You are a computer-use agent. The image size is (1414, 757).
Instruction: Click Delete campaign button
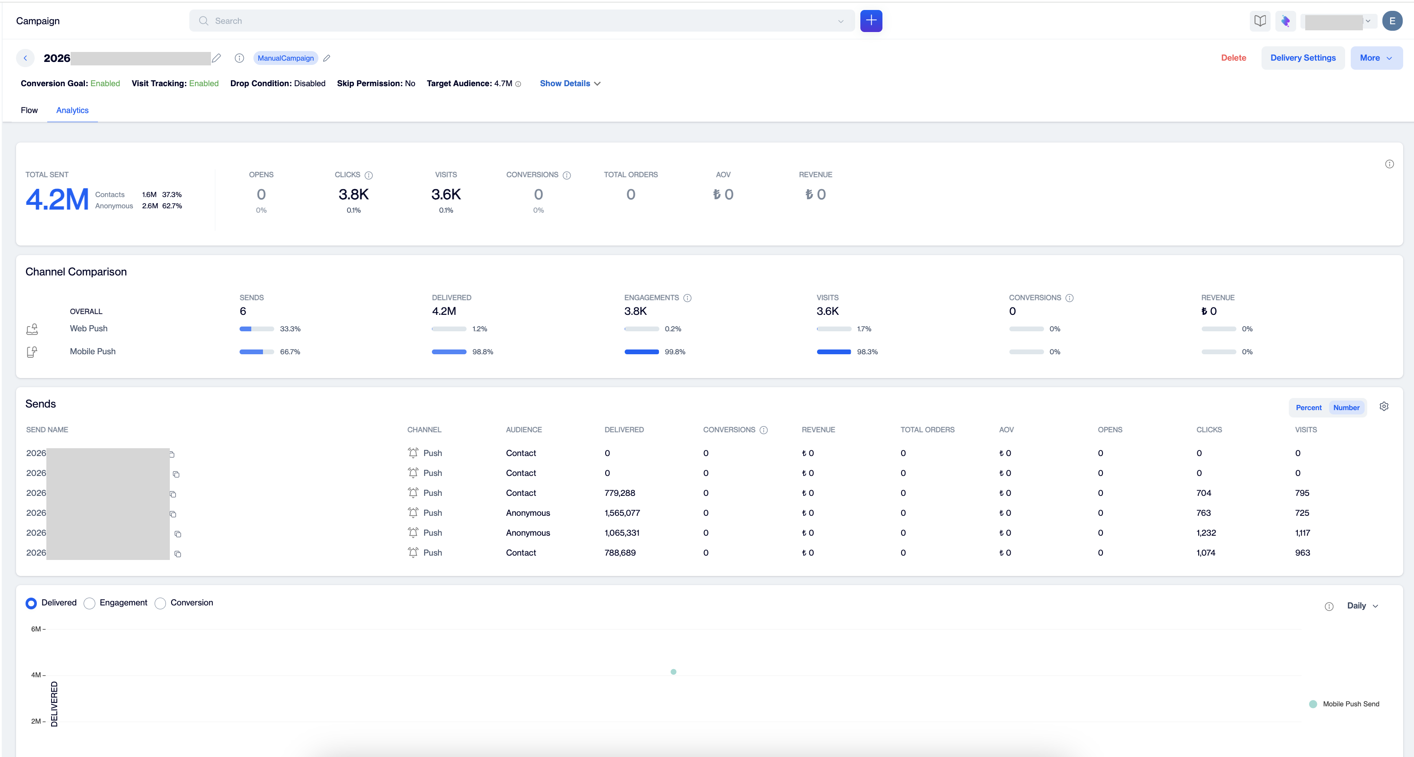click(1233, 58)
